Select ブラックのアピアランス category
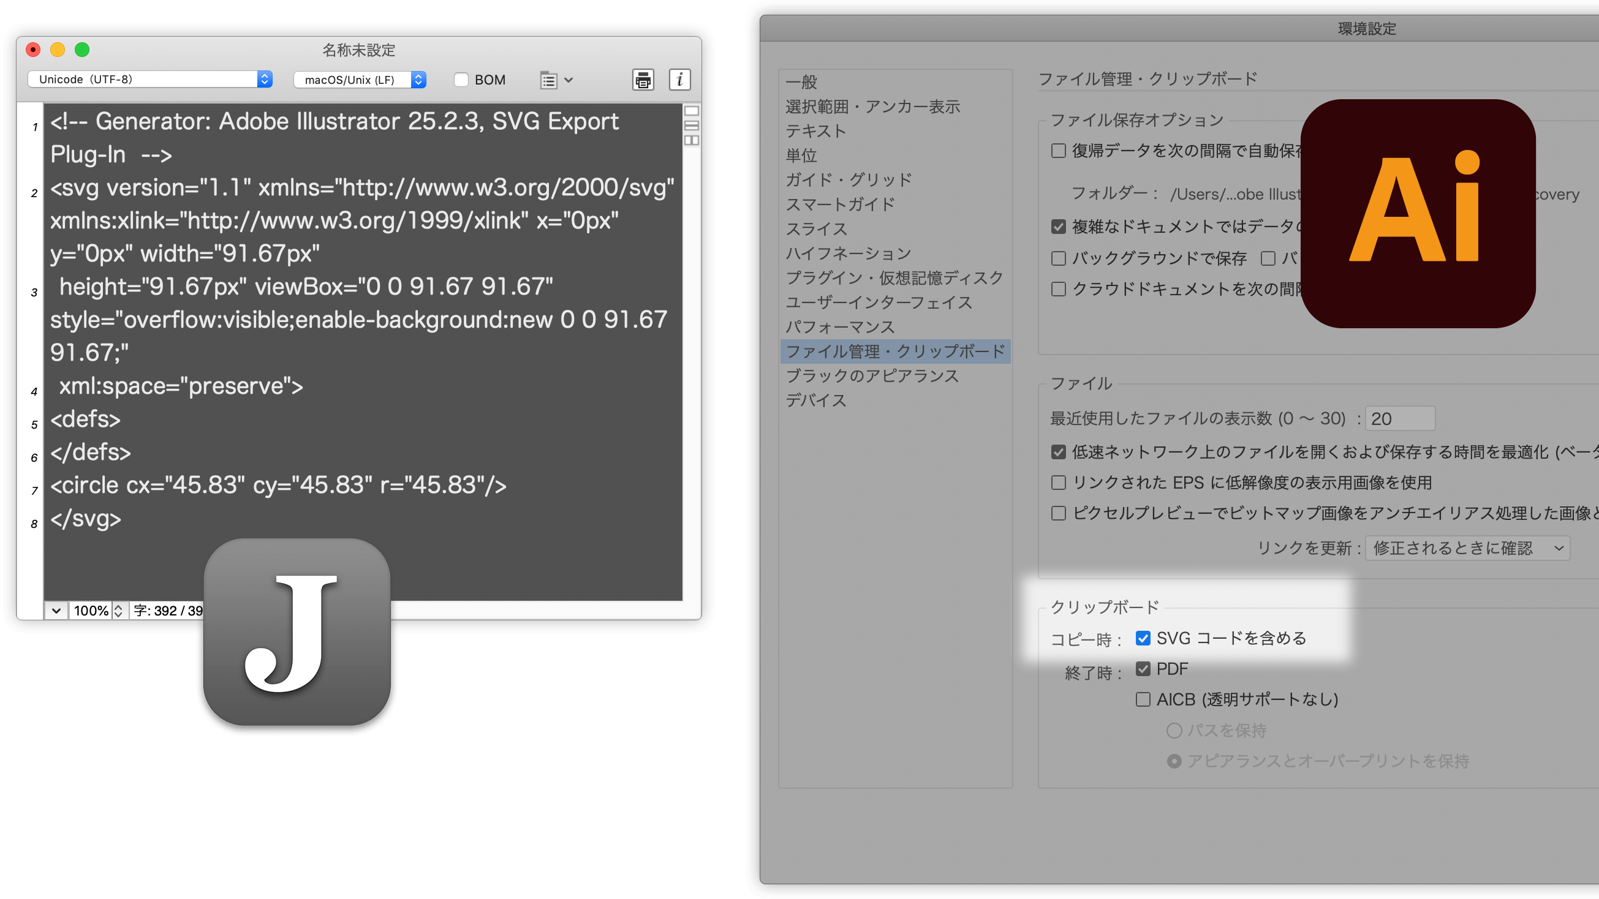Viewport: 1599px width, 899px height. tap(872, 376)
